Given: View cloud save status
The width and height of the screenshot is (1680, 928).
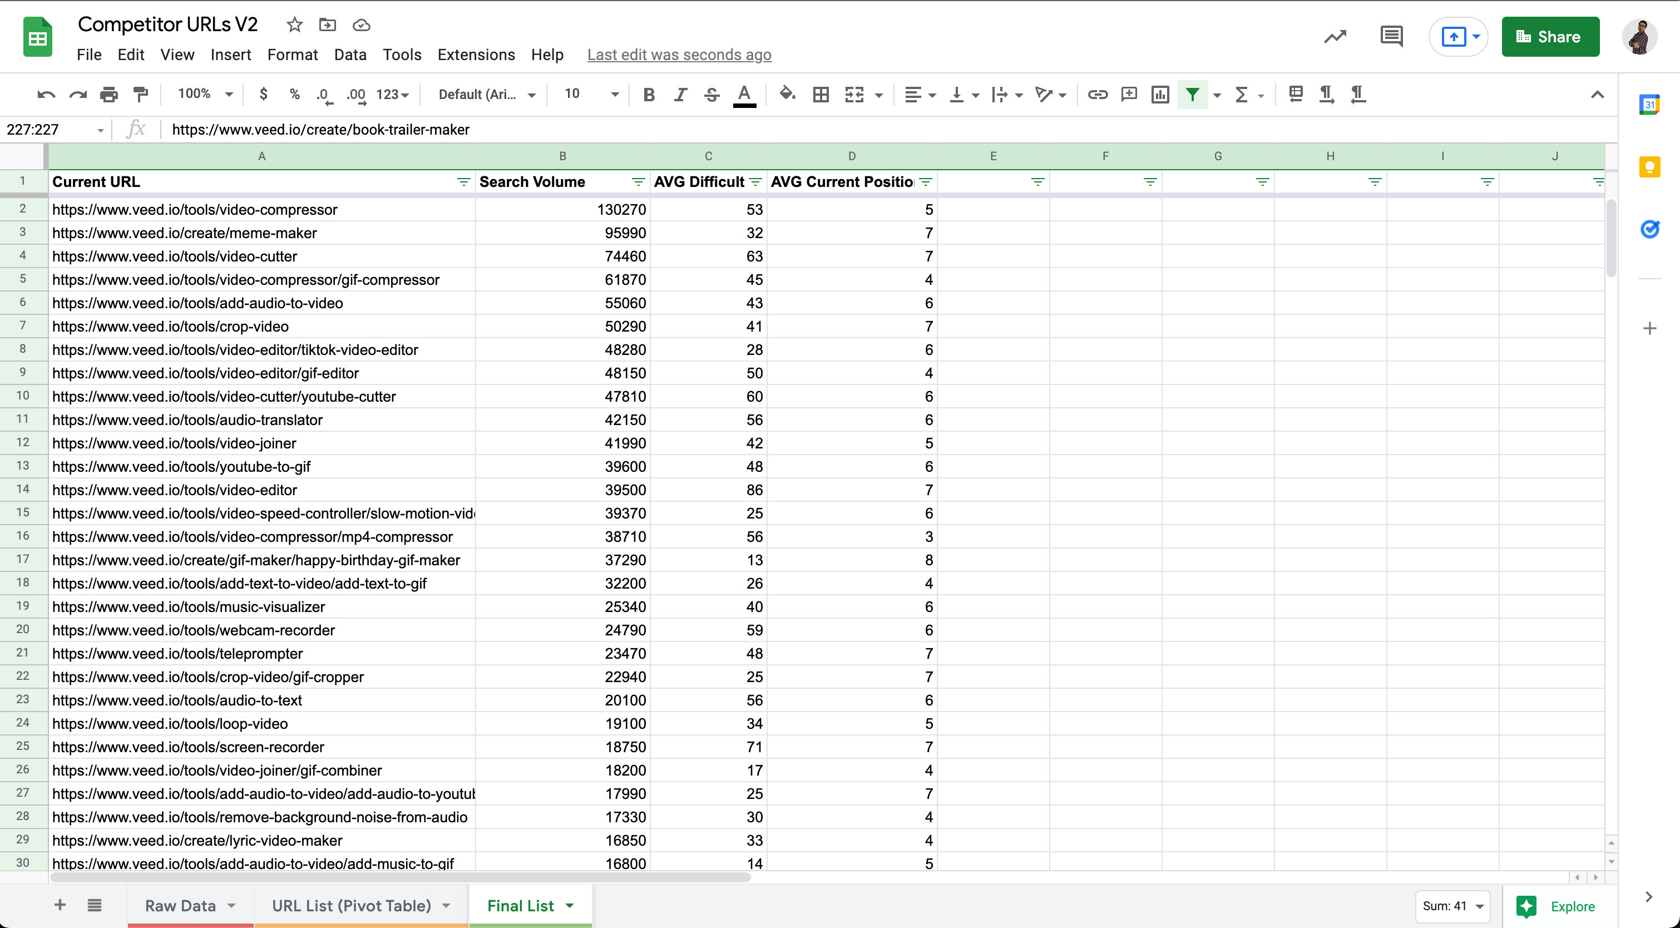Looking at the screenshot, I should (361, 25).
